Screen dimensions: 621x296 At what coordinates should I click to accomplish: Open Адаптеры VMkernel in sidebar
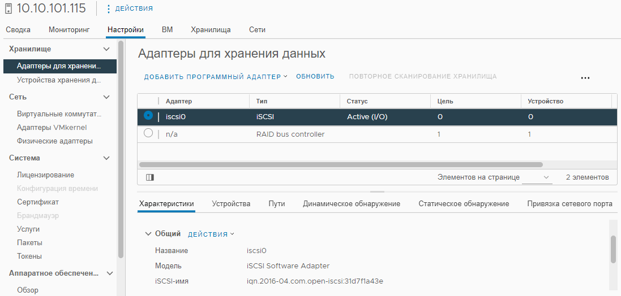(x=52, y=128)
